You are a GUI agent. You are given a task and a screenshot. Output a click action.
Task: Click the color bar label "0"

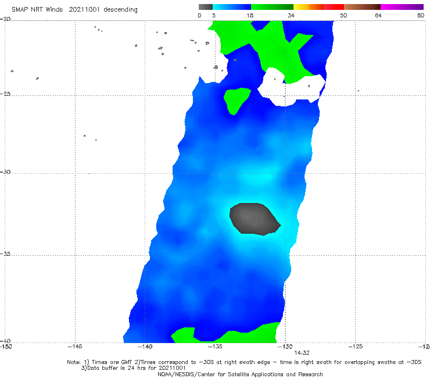[x=199, y=15]
